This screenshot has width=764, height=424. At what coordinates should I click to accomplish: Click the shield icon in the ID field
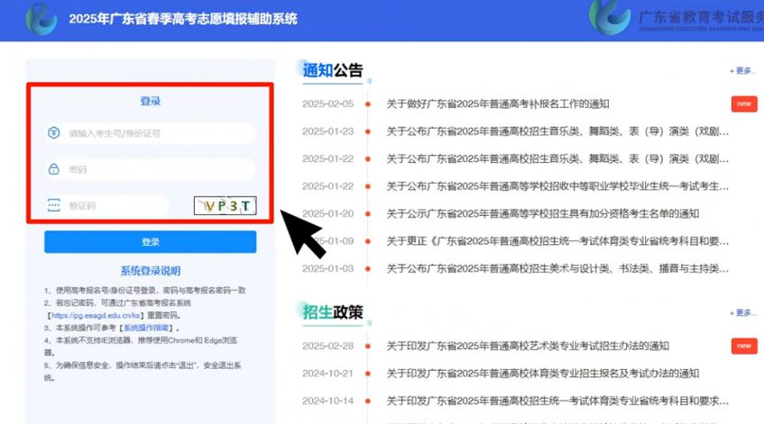tap(54, 133)
